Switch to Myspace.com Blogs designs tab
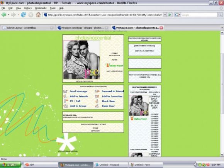This screenshot has height=168, width=224. (83, 28)
